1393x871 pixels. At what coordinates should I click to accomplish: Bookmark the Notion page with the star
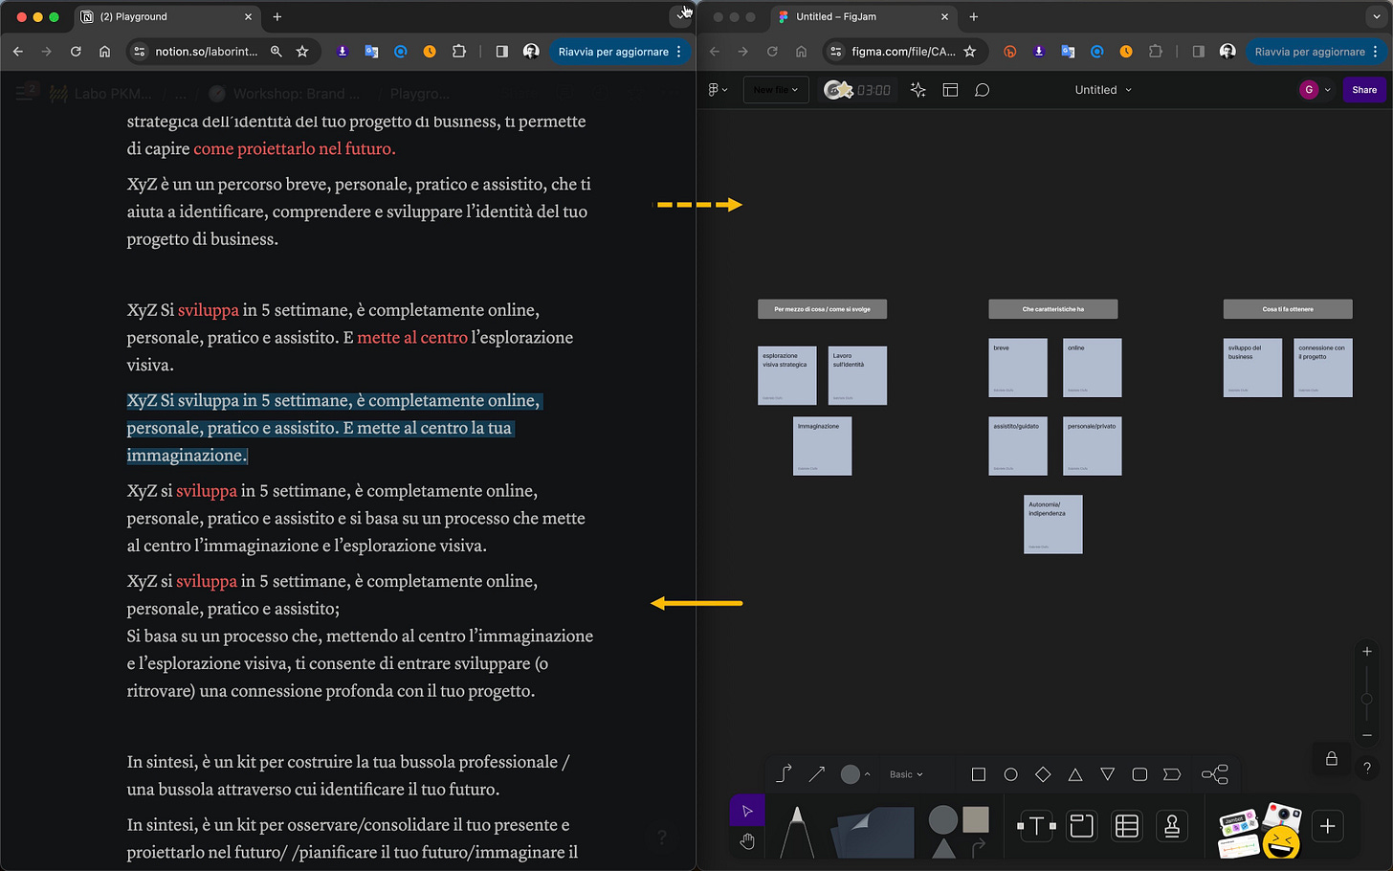coord(302,52)
